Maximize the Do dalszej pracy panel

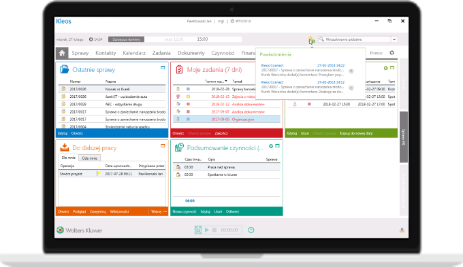(163, 145)
